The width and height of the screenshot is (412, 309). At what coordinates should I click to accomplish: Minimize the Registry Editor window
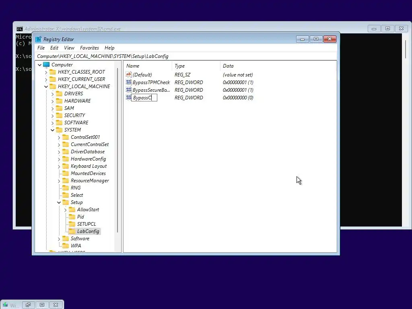[303, 39]
